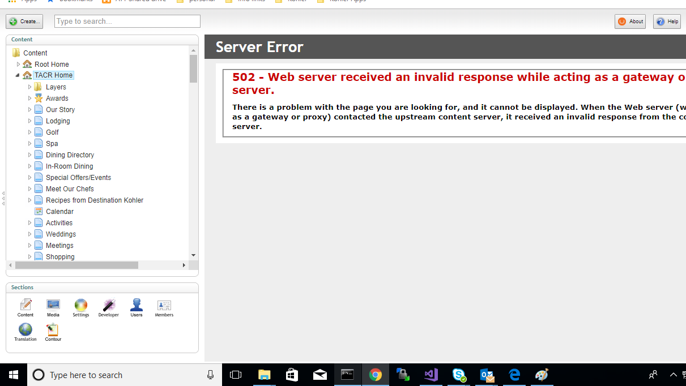Click the tree scroll right arrow

pyautogui.click(x=184, y=265)
